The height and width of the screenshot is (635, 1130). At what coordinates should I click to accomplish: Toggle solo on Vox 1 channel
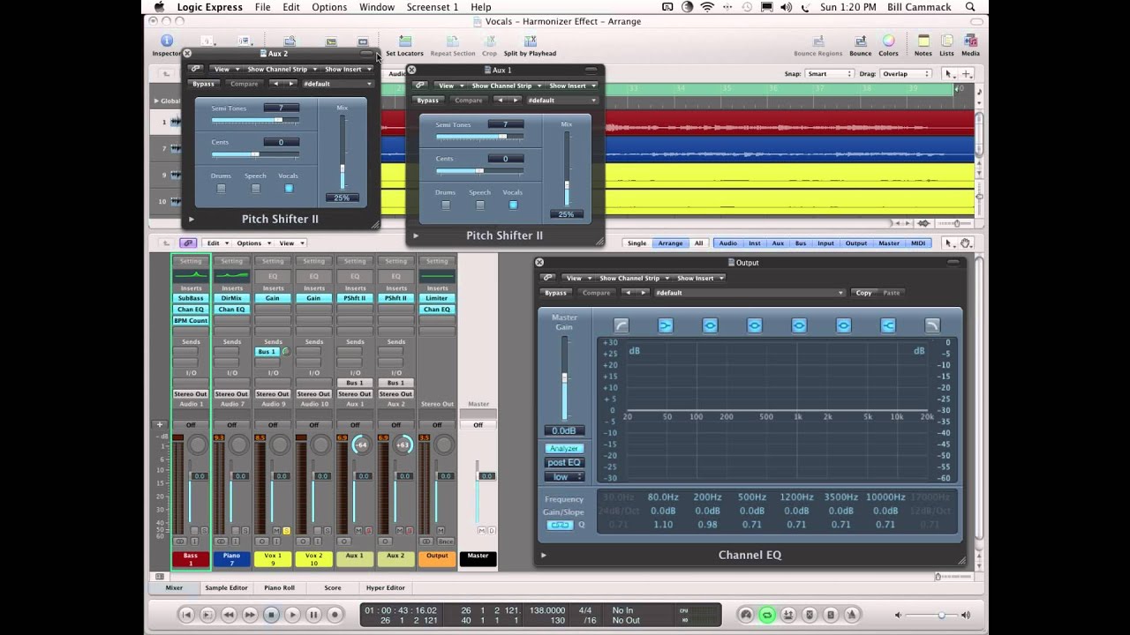(x=286, y=531)
